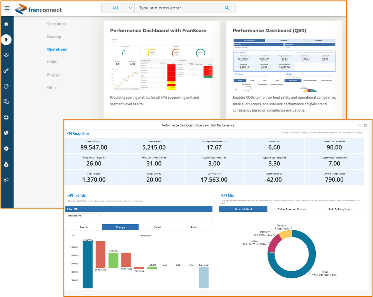The height and width of the screenshot is (297, 373).
Task: Click the Online Sales 17,563.00 tile
Action: pos(214,178)
